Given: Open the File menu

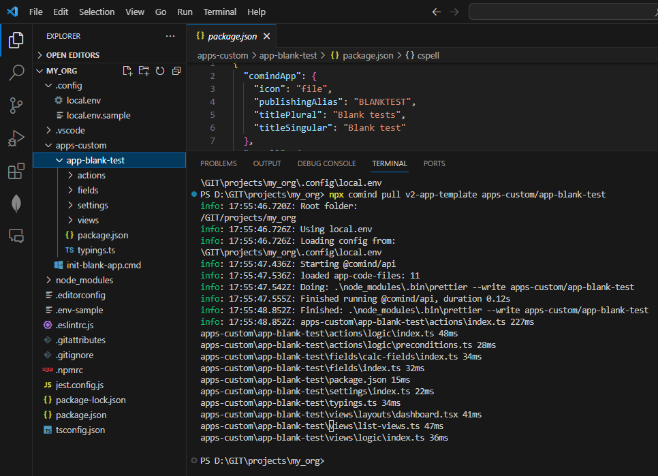Looking at the screenshot, I should pyautogui.click(x=35, y=12).
